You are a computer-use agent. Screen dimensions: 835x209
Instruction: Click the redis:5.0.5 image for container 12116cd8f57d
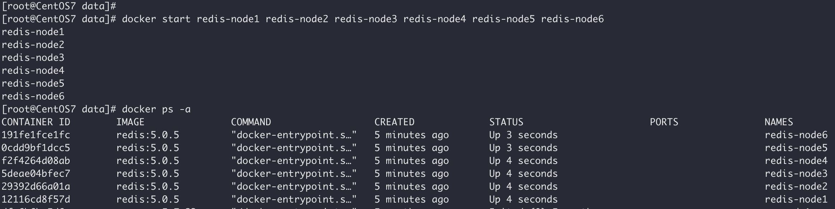click(147, 199)
